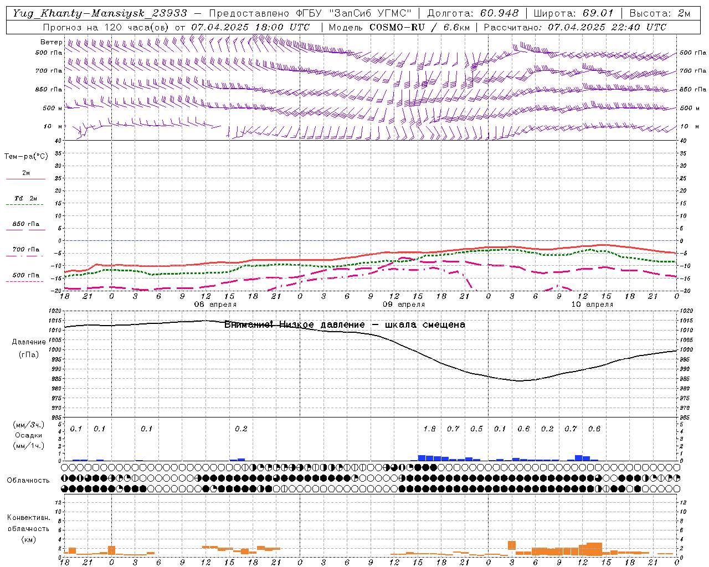Click the Ветер panel label
The image size is (709, 567).
(52, 42)
